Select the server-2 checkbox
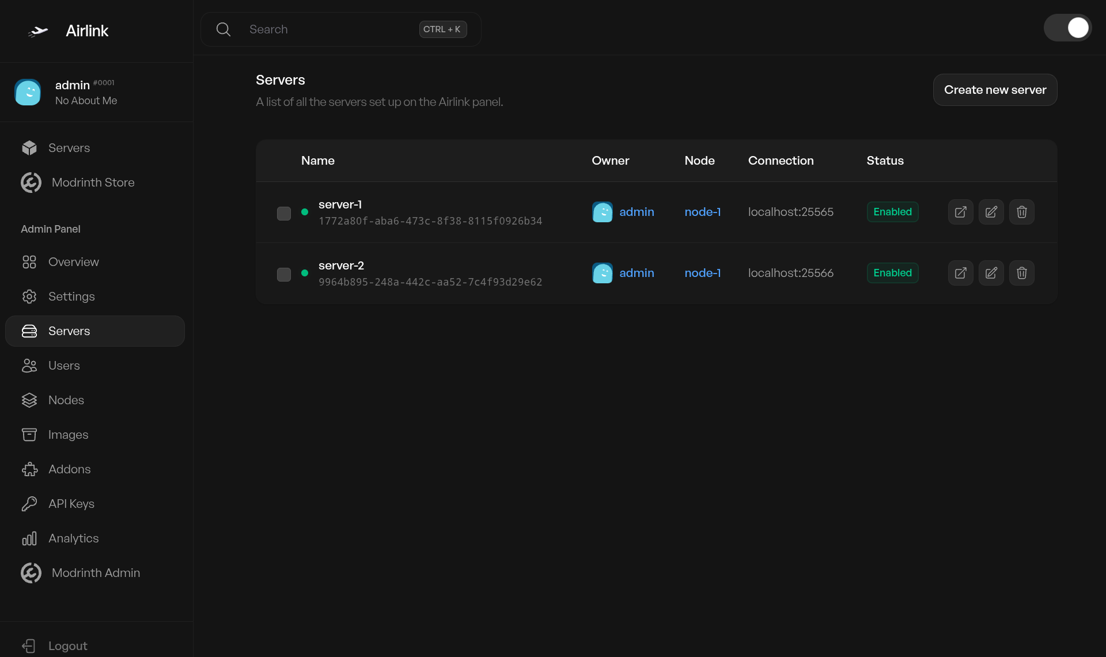The width and height of the screenshot is (1106, 657). tap(284, 275)
